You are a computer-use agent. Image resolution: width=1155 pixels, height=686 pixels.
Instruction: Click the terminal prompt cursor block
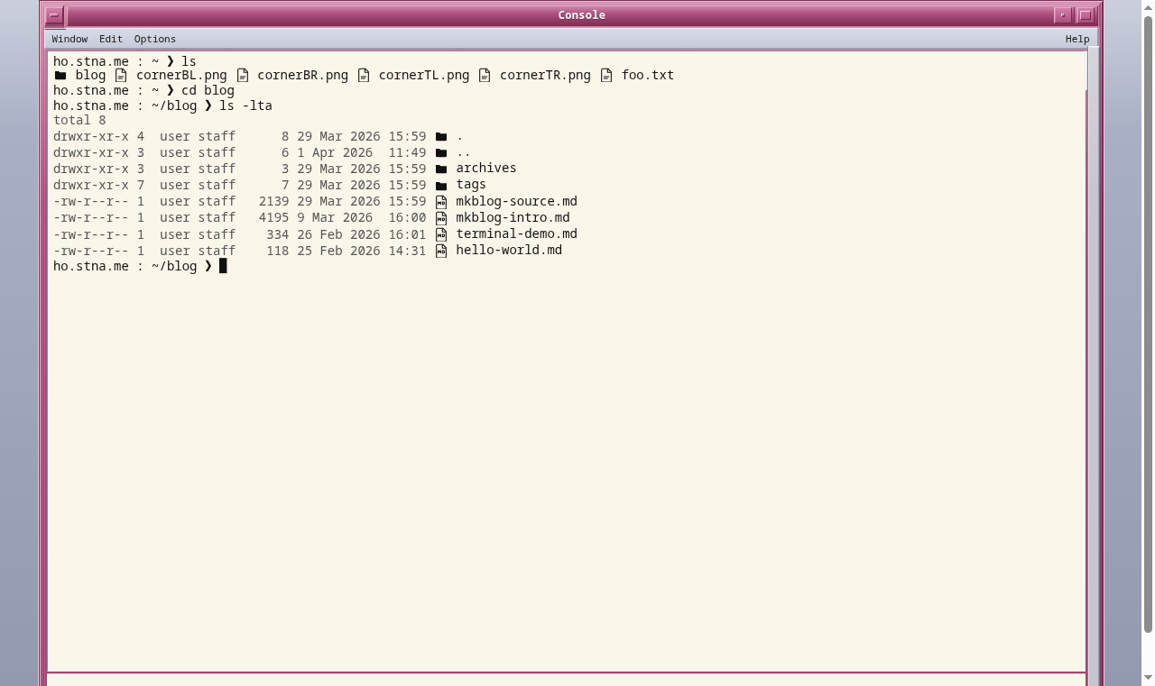click(223, 266)
